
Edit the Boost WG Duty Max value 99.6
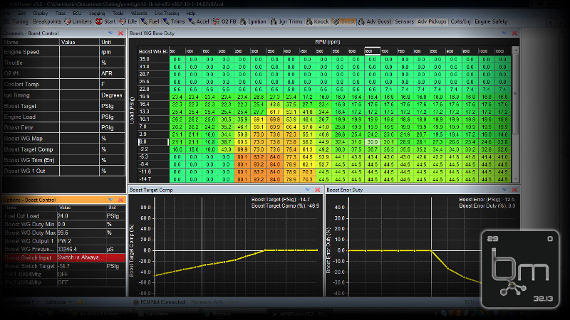81,233
